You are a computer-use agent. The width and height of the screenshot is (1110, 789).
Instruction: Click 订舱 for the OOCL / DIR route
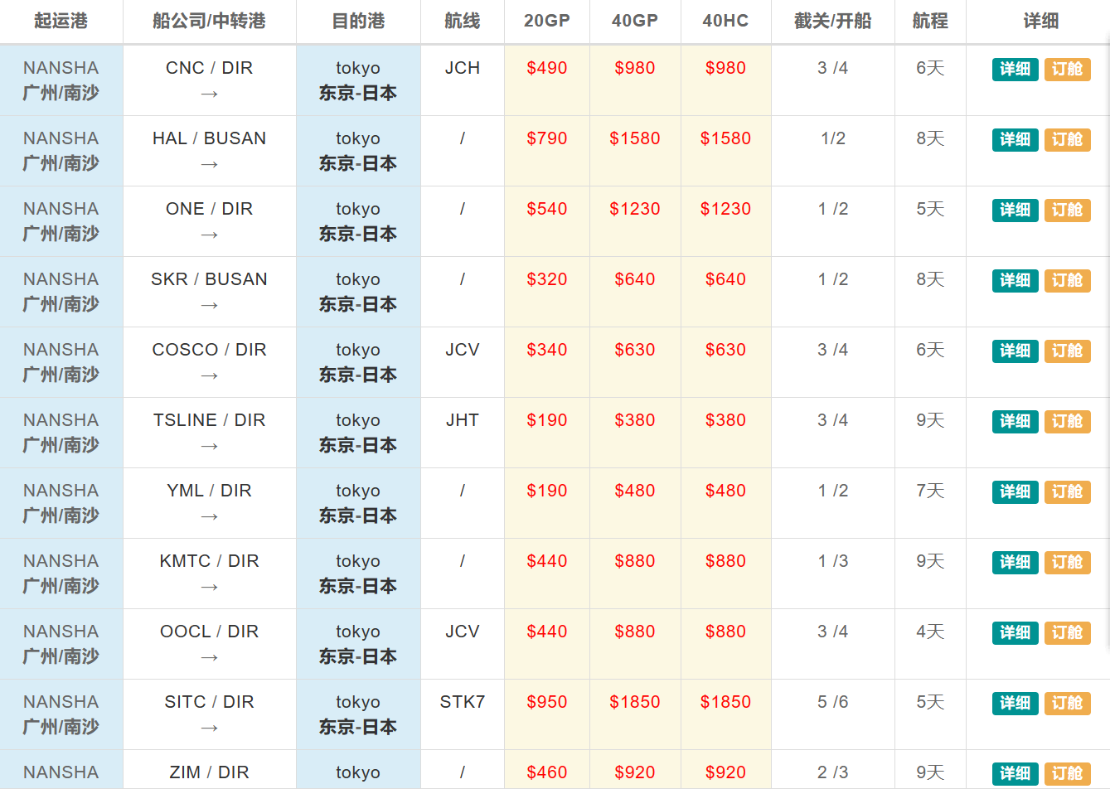pos(1068,633)
